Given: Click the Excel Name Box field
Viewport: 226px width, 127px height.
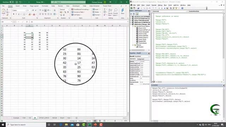Looking at the screenshot, I should pos(7,22).
